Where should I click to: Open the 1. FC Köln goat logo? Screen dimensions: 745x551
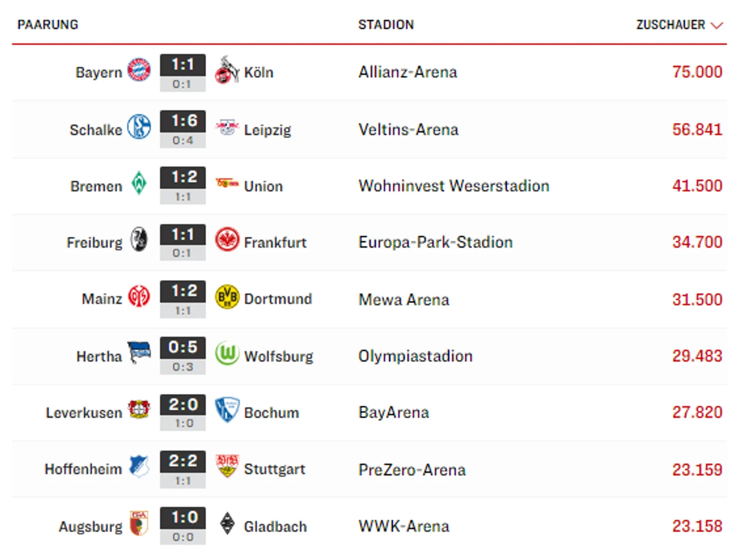click(x=227, y=70)
